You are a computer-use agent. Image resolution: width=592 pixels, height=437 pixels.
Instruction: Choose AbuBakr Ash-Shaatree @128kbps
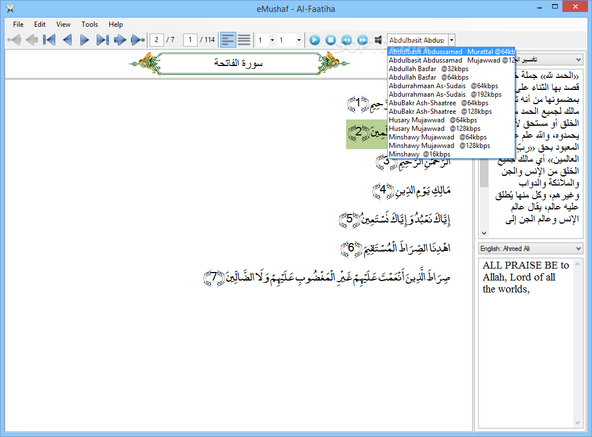(451, 112)
